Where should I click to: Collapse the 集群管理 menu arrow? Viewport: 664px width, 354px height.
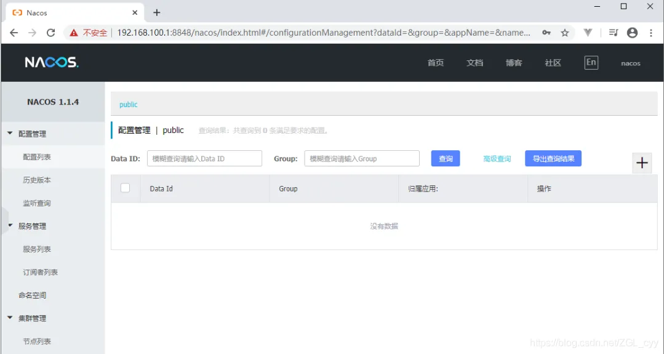10,318
